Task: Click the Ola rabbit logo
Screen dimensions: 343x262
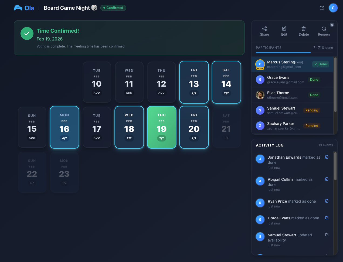Action: coord(18,8)
